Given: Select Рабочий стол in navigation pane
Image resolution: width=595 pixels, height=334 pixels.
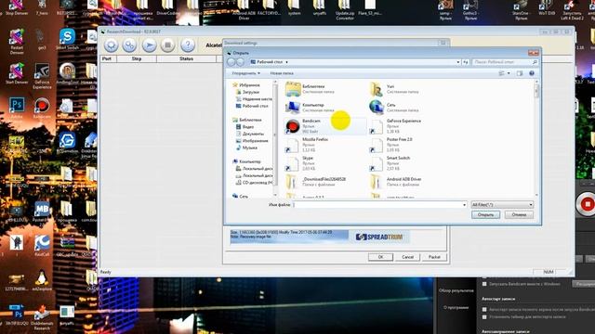Looking at the screenshot, I should pyautogui.click(x=252, y=106).
